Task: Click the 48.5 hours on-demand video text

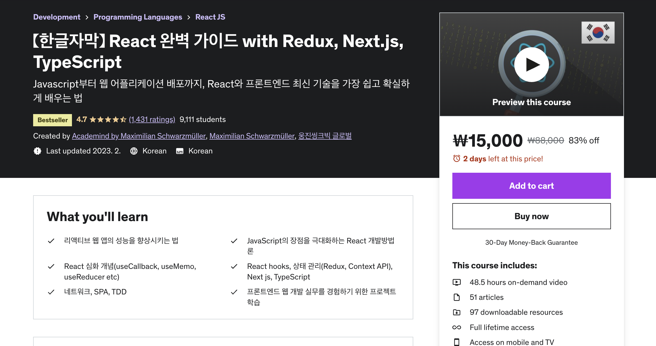Action: point(518,282)
